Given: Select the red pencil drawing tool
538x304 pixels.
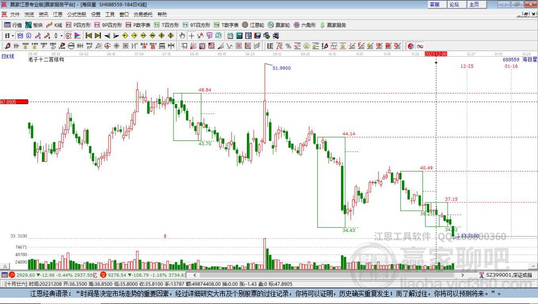Looking at the screenshot, I should tap(7, 46).
